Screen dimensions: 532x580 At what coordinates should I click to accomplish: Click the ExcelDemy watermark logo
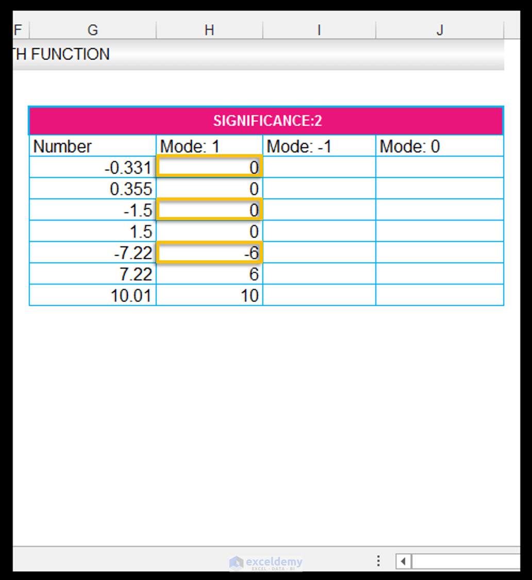coord(265,561)
